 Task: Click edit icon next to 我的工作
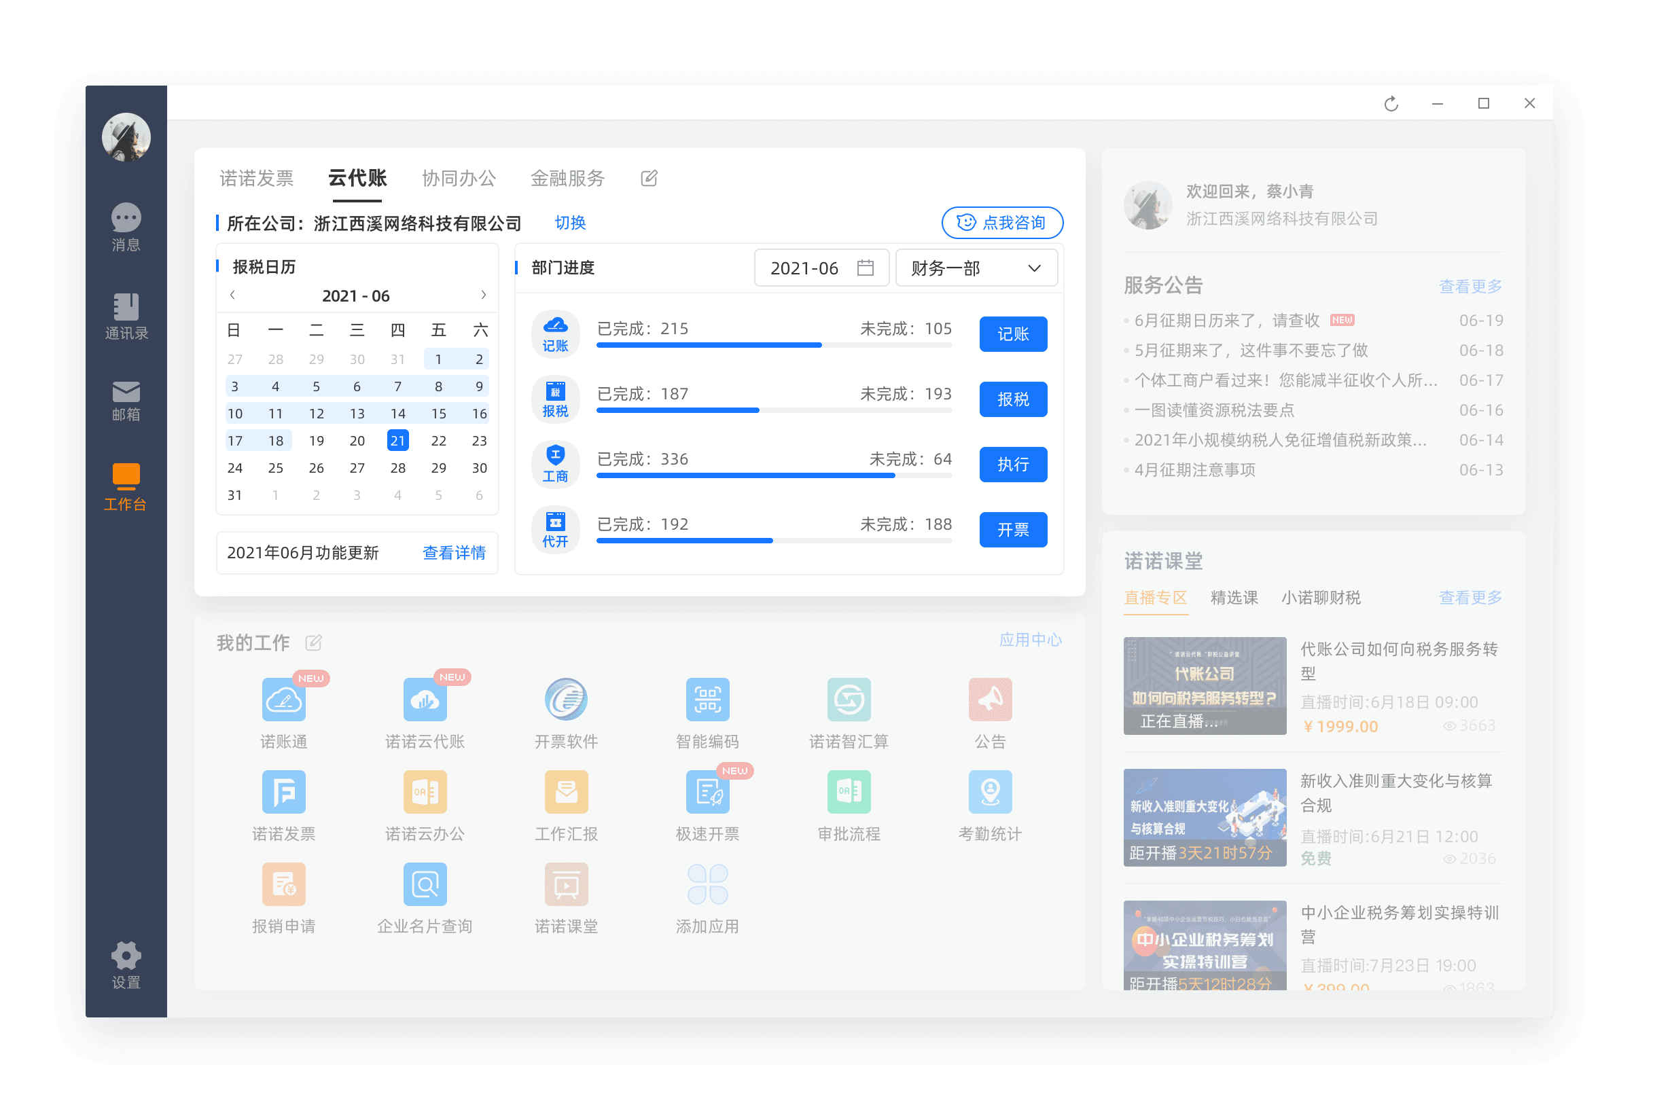pos(314,643)
